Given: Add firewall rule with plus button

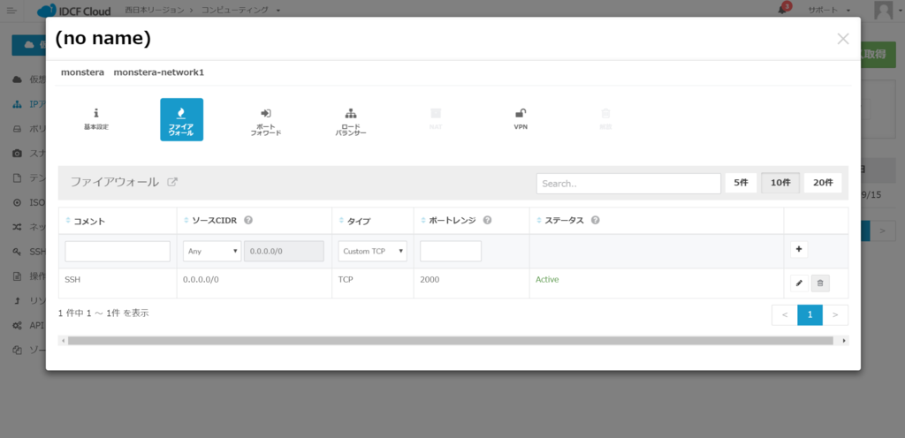Looking at the screenshot, I should 799,249.
